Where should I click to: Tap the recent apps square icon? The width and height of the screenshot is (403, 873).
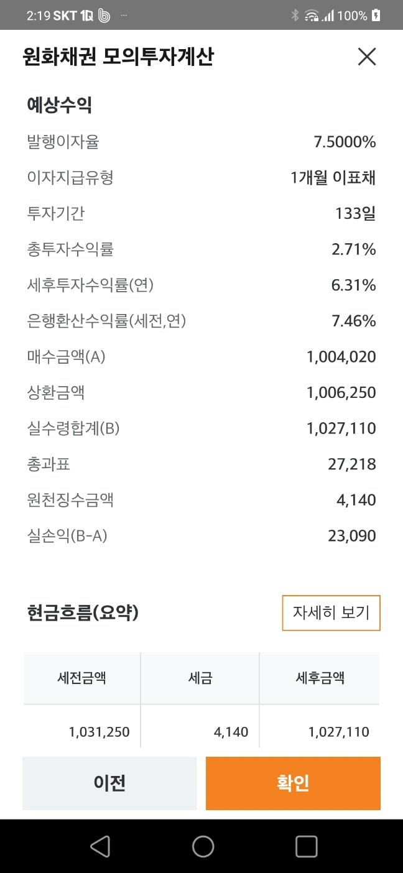(306, 846)
